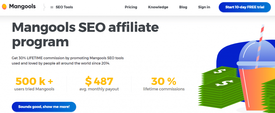Go to the Knowledge section
The image size is (275, 113).
click(x=158, y=7)
